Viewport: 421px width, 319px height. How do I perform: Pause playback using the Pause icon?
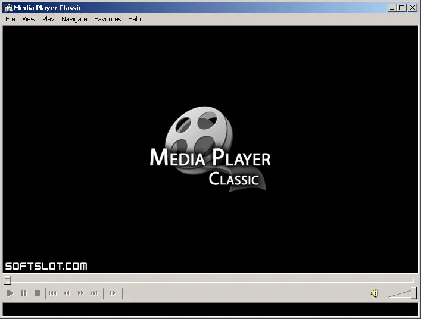click(24, 293)
